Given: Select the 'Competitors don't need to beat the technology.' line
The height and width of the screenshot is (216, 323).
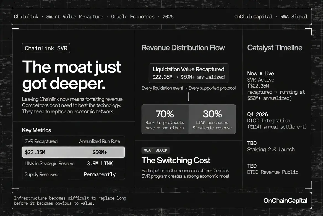Looking at the screenshot, I should click(x=71, y=105).
